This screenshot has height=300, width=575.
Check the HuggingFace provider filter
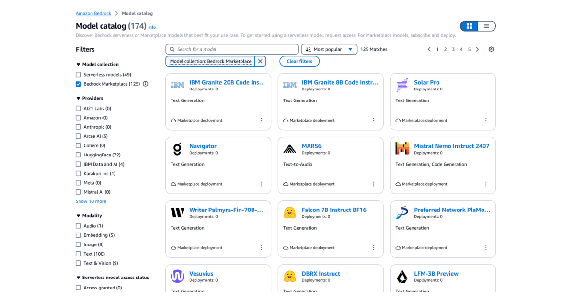[78, 155]
